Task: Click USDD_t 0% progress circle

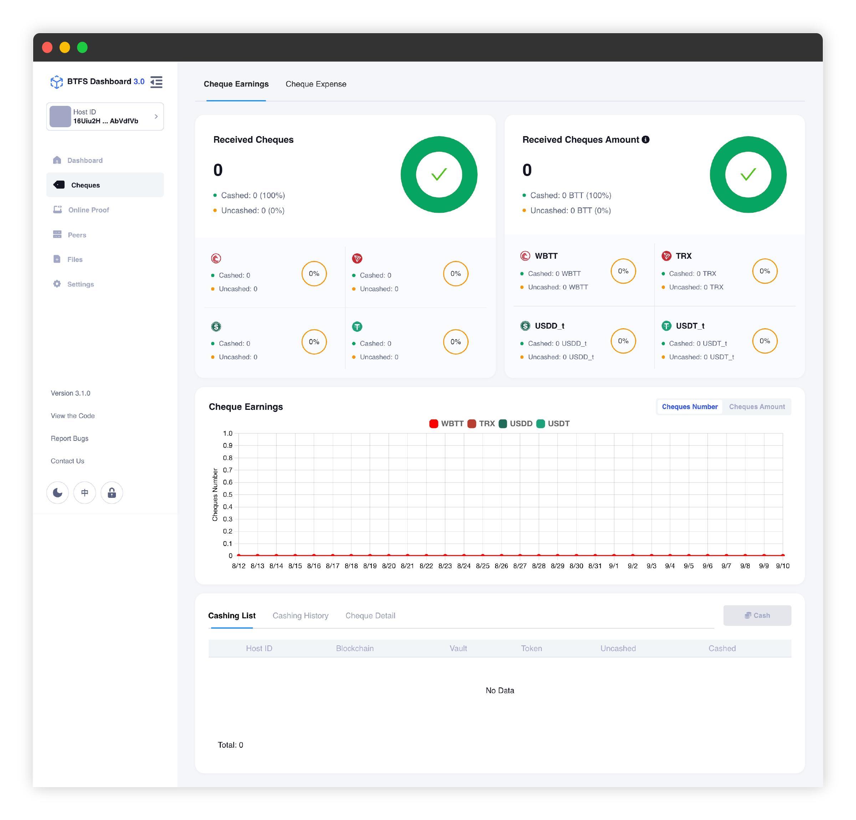Action: pos(623,341)
